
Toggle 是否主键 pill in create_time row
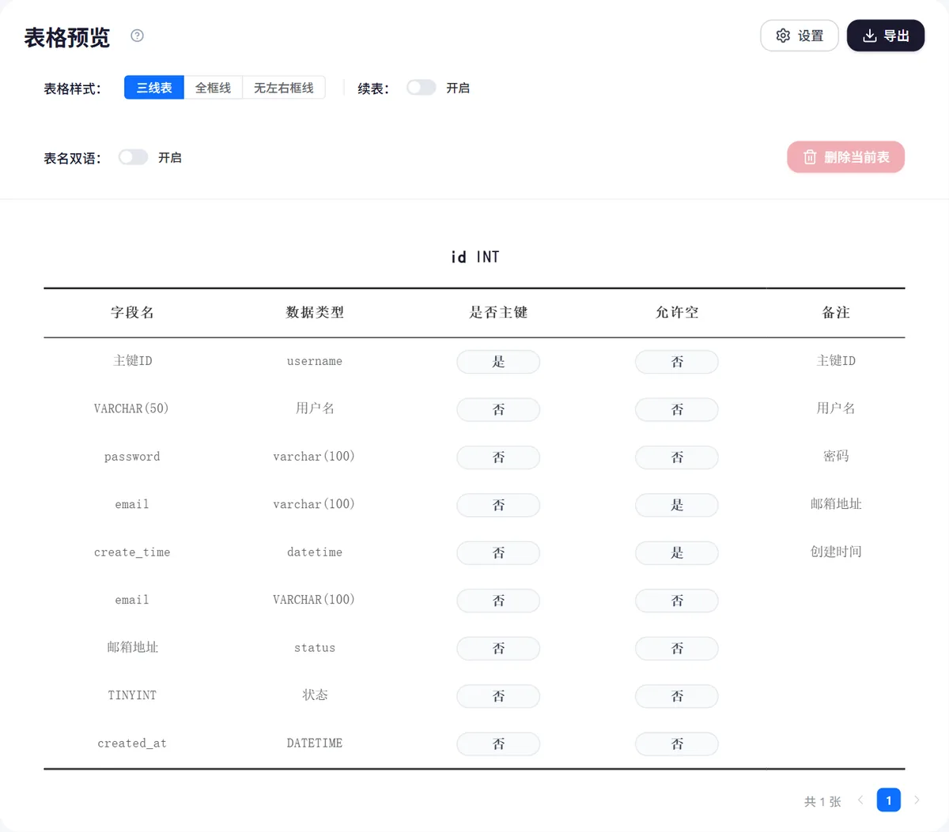tap(498, 553)
